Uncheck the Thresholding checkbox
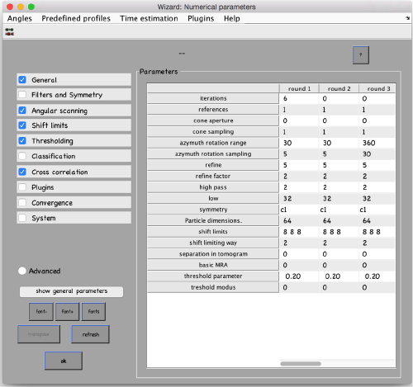 tap(22, 140)
